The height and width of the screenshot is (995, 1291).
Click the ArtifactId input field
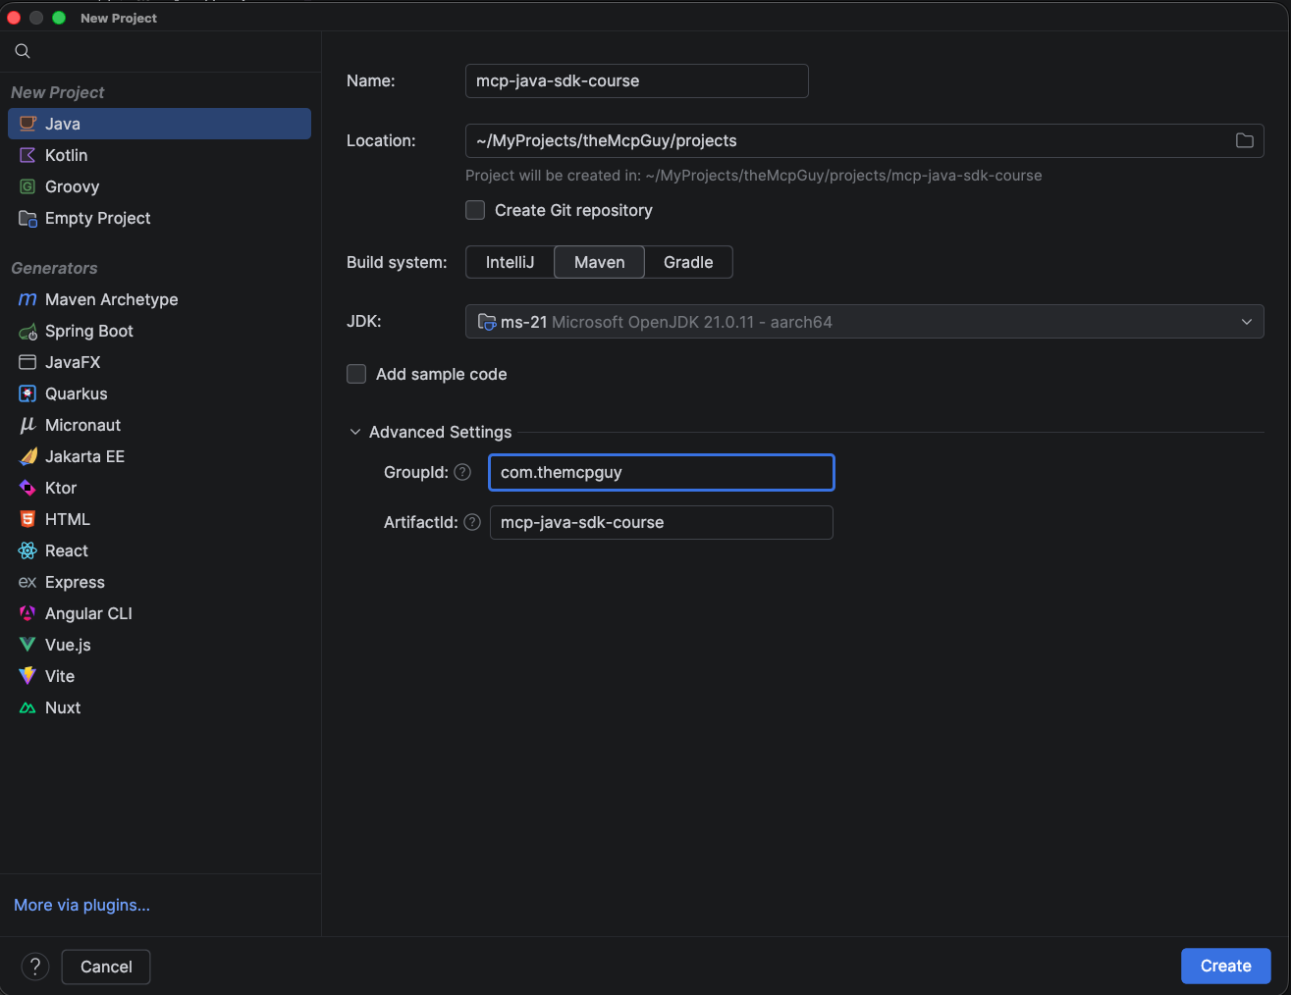[x=662, y=522]
